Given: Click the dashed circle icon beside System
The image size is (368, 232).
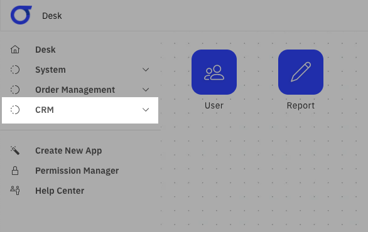Looking at the screenshot, I should coord(15,70).
